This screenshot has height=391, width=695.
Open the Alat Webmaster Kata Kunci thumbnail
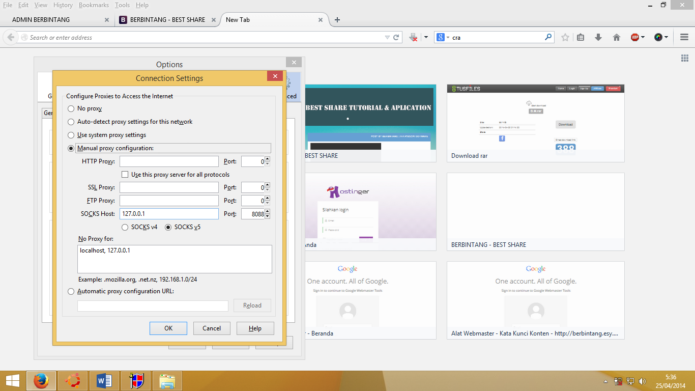click(x=536, y=300)
